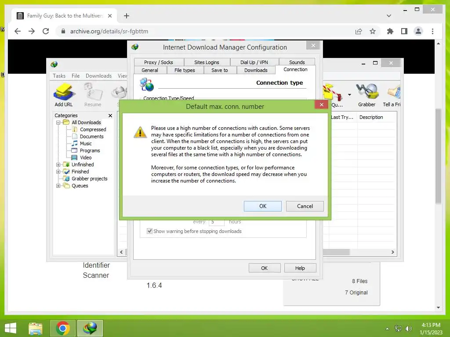The image size is (450, 337).
Task: Expand the Queues tree node
Action: coord(58,186)
